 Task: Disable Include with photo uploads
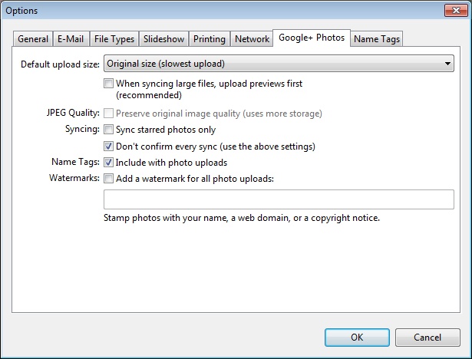point(109,162)
